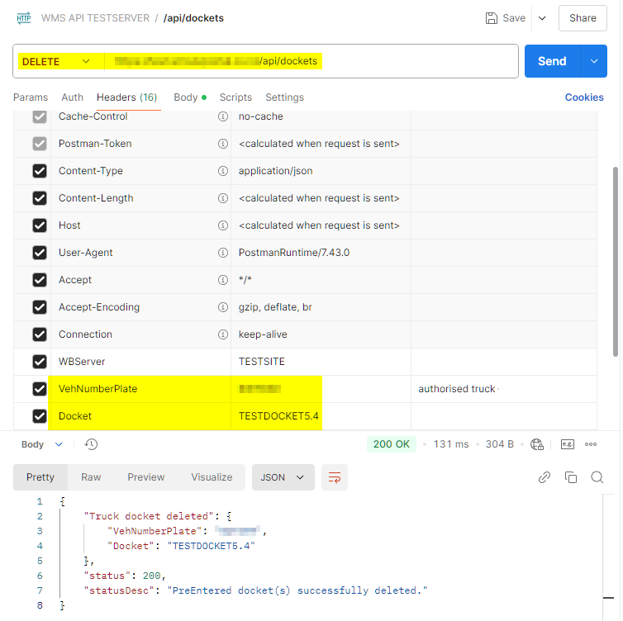The image size is (623, 621).
Task: Click the Share button
Action: 583,18
